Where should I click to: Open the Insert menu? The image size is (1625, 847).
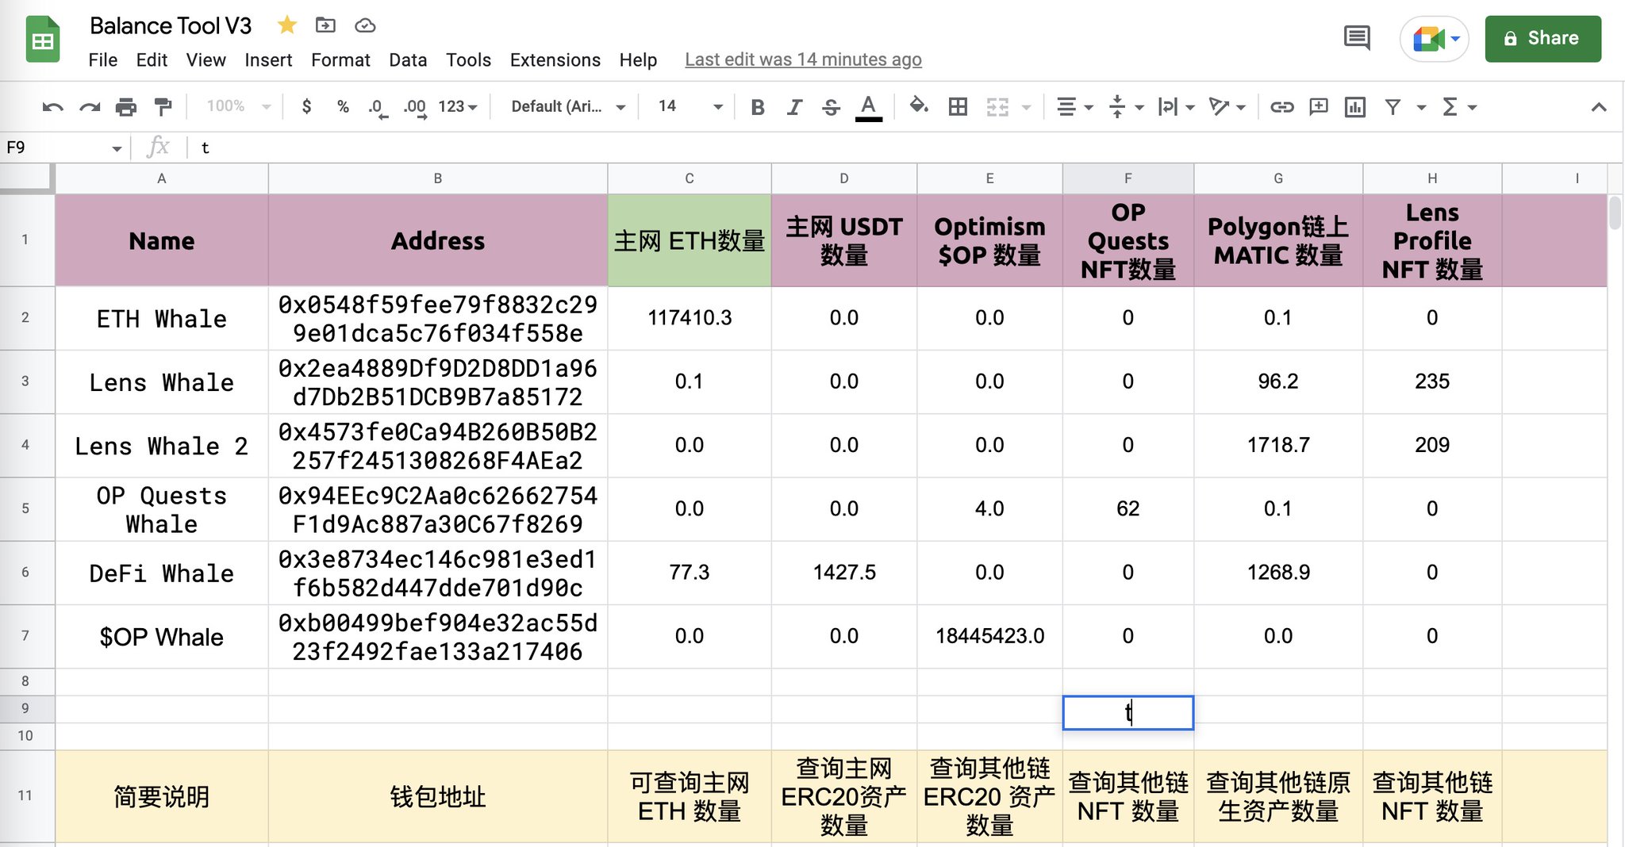coord(268,60)
